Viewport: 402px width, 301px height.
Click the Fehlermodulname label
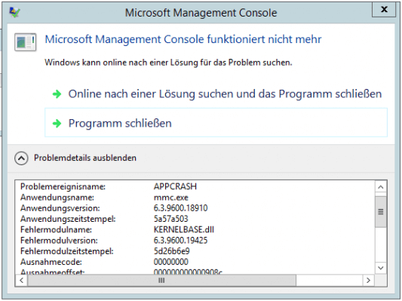point(56,229)
